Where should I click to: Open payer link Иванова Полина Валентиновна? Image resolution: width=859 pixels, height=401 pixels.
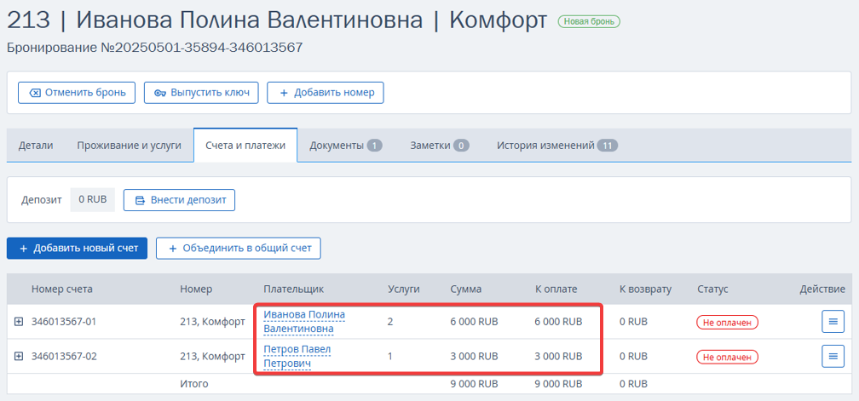(304, 322)
